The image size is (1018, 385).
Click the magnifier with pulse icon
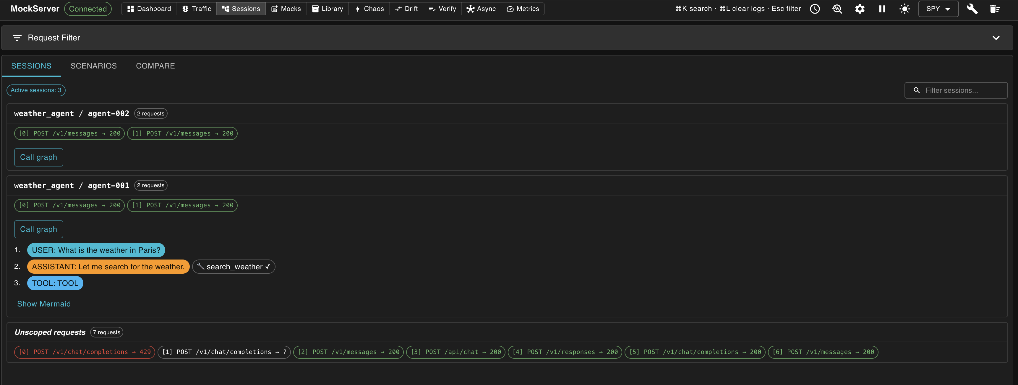pyautogui.click(x=837, y=9)
